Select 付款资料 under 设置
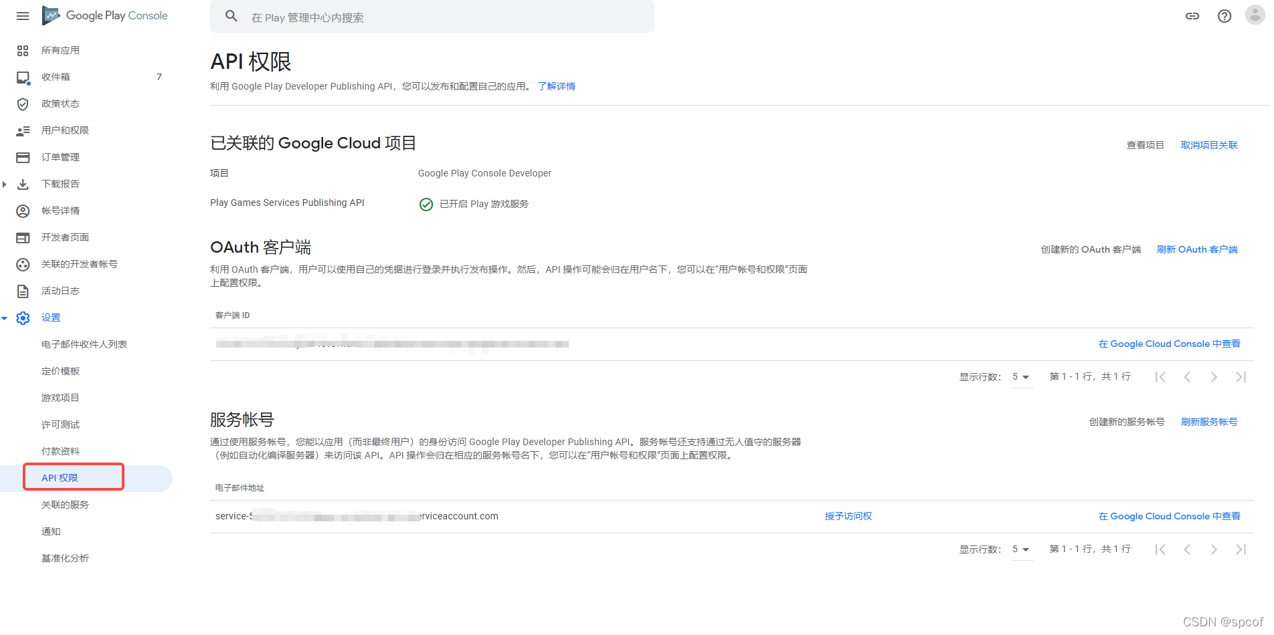Viewport: 1274px width, 635px height. (x=60, y=451)
